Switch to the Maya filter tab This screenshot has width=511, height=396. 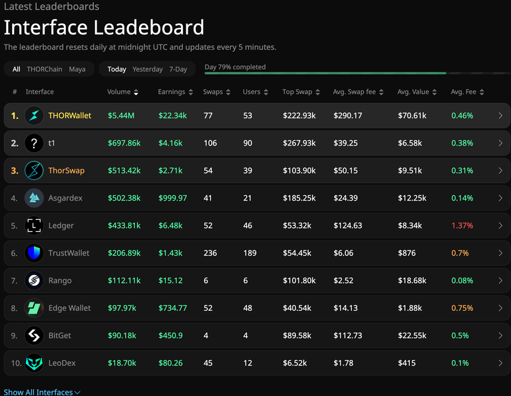pos(77,69)
